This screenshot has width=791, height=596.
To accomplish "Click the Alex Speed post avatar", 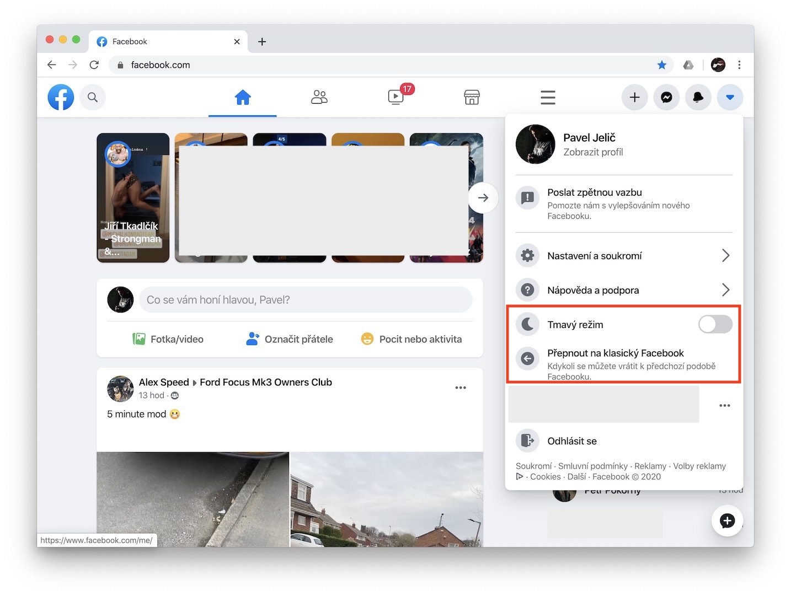I will (x=120, y=389).
